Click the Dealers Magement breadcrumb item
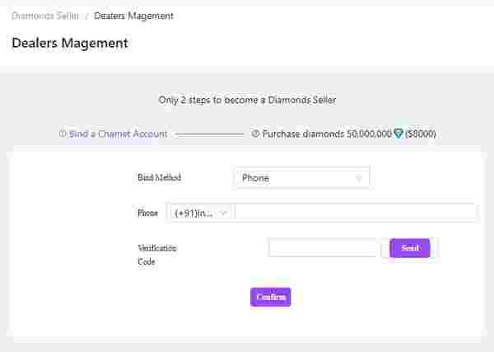This screenshot has height=352, width=494. pyautogui.click(x=133, y=16)
